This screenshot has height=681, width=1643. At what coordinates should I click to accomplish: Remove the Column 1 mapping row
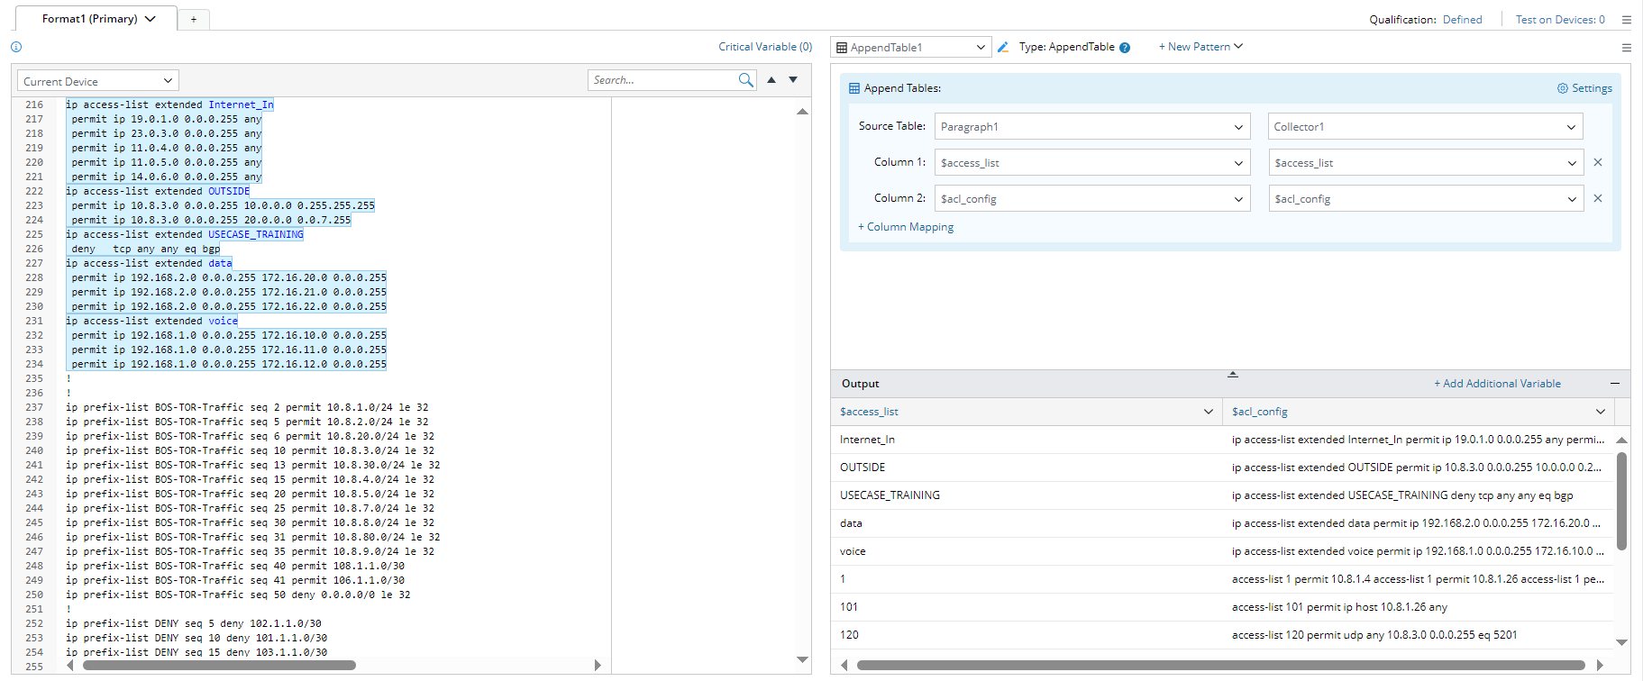(1598, 163)
